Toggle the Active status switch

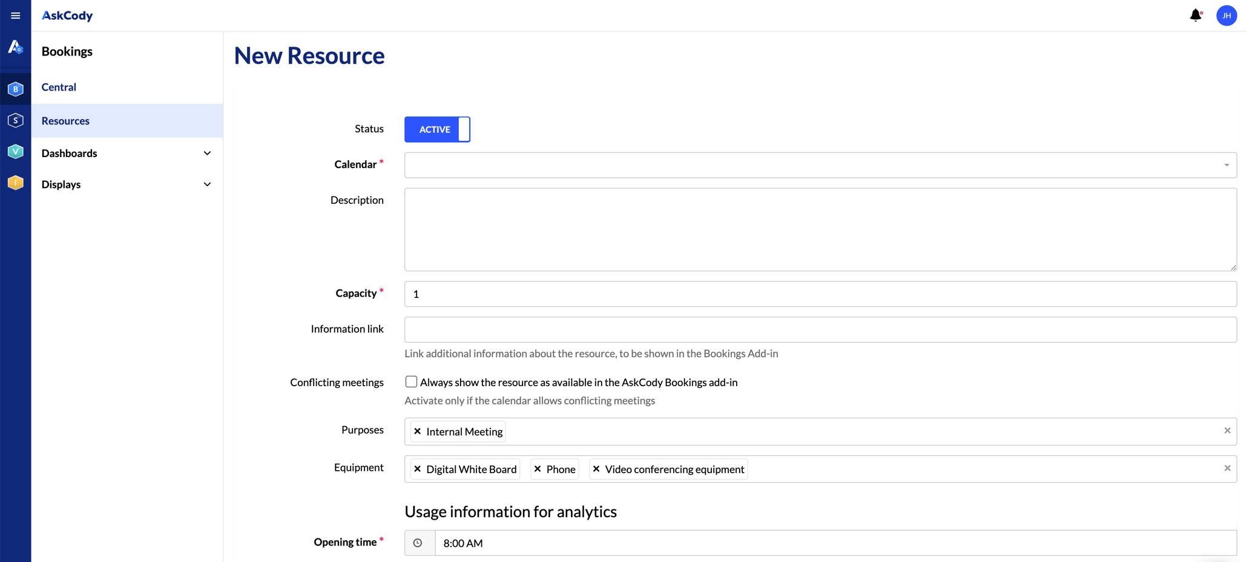pos(437,129)
